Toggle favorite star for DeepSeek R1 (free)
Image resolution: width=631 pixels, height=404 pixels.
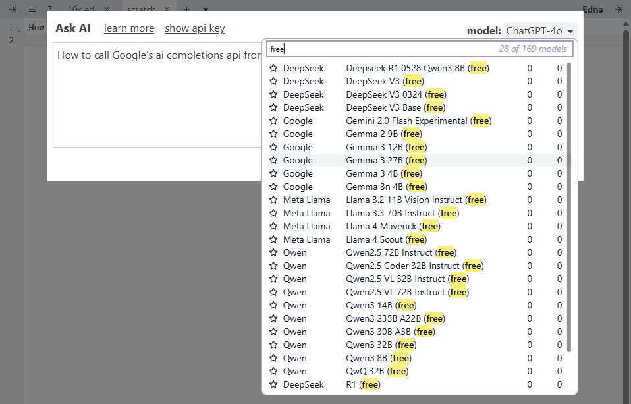pos(273,384)
